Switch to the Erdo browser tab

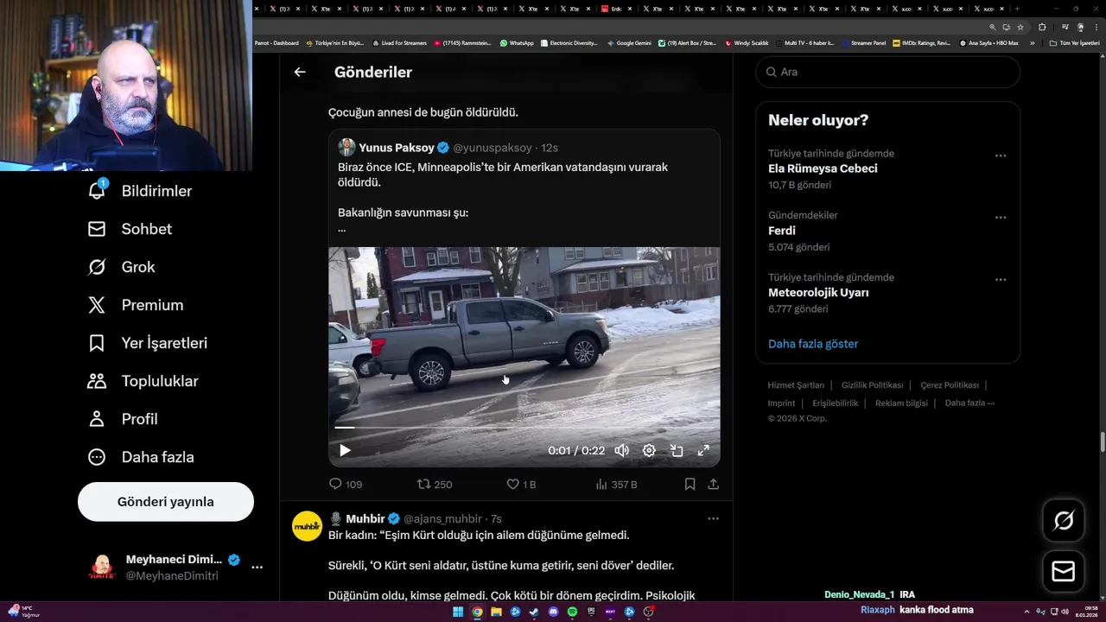[617, 9]
